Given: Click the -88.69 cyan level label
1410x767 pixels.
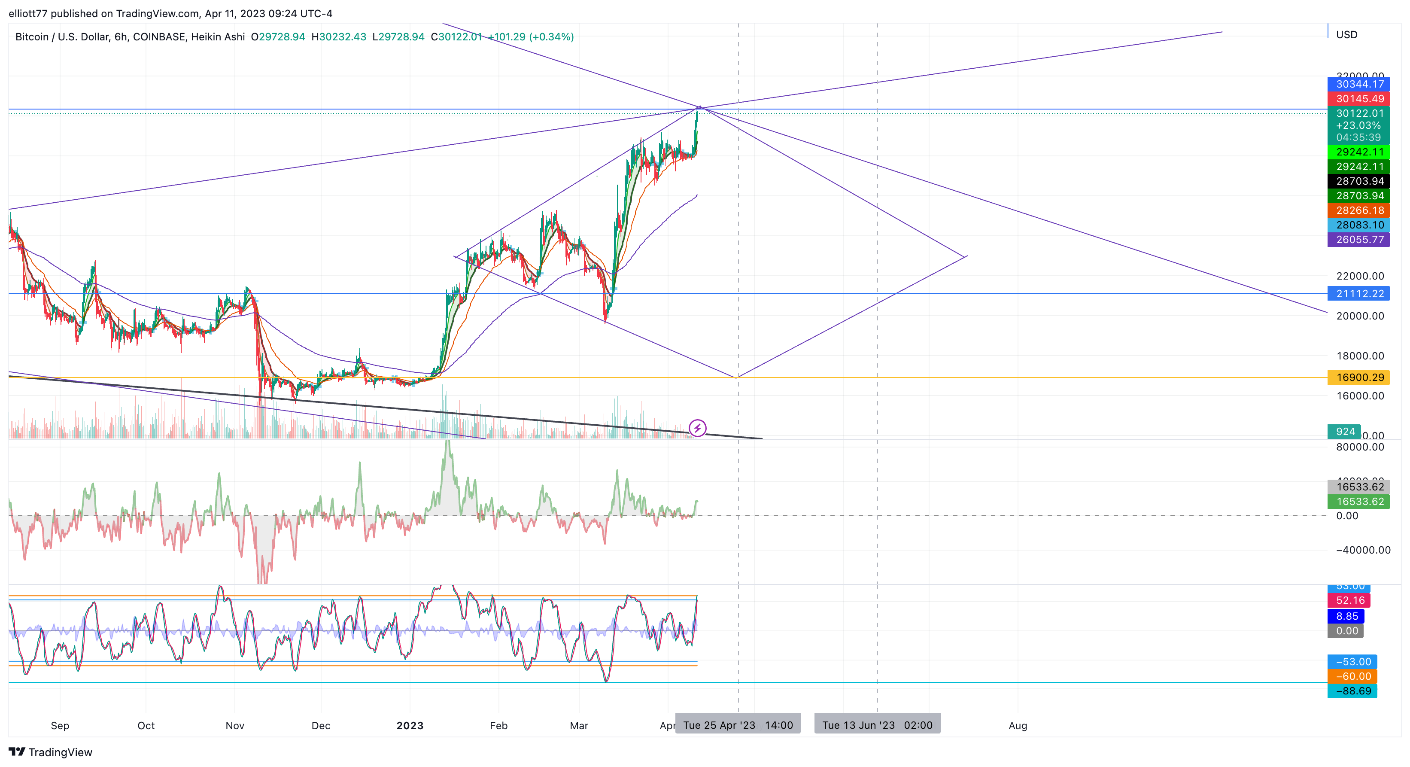Looking at the screenshot, I should (x=1352, y=691).
